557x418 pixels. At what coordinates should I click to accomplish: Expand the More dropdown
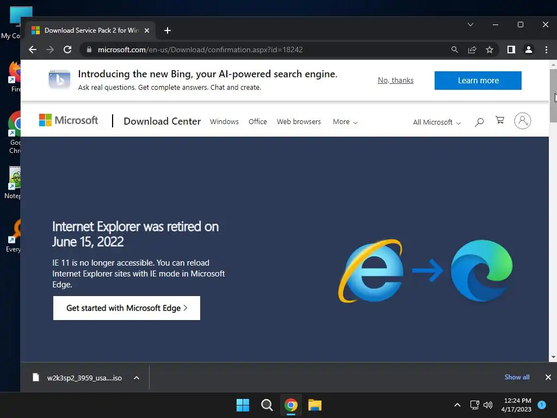[345, 122]
